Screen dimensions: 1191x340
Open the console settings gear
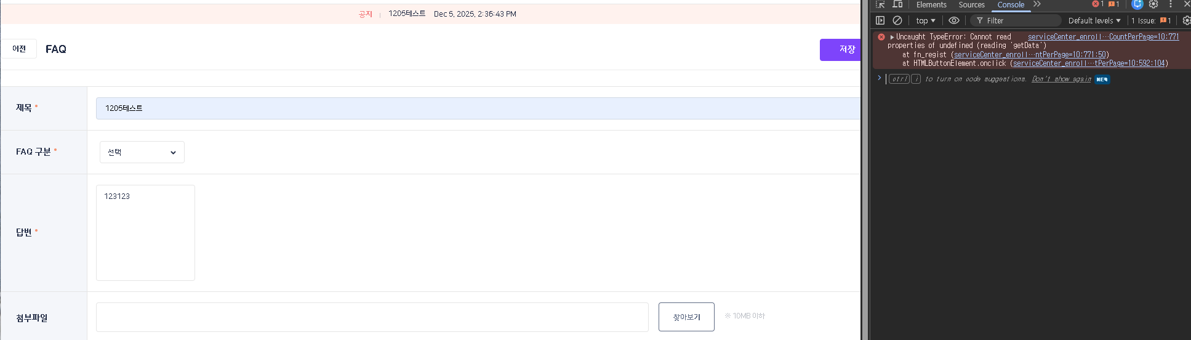[x=1186, y=20]
